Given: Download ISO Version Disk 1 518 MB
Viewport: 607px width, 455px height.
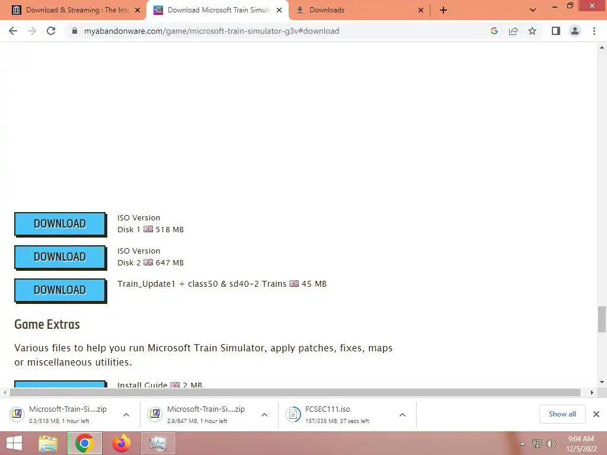Looking at the screenshot, I should point(60,223).
